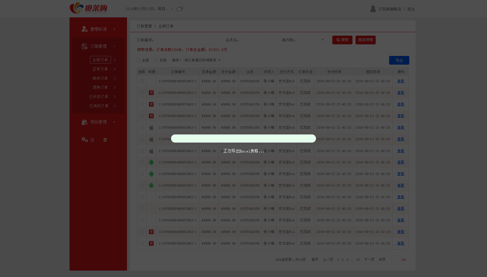487x277 pixels.
Task: Click the magnifier icon on 搜索 button
Action: [x=338, y=40]
